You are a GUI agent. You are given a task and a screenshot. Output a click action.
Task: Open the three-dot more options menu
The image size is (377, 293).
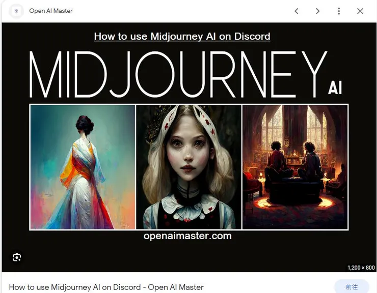click(339, 11)
